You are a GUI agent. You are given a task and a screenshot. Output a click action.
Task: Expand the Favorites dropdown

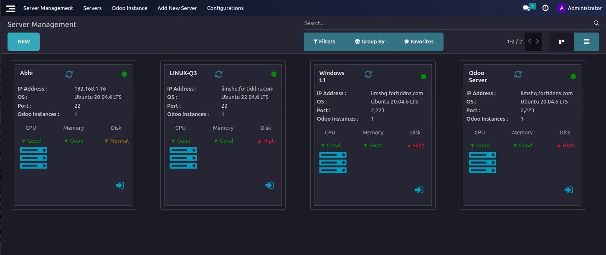pos(418,42)
